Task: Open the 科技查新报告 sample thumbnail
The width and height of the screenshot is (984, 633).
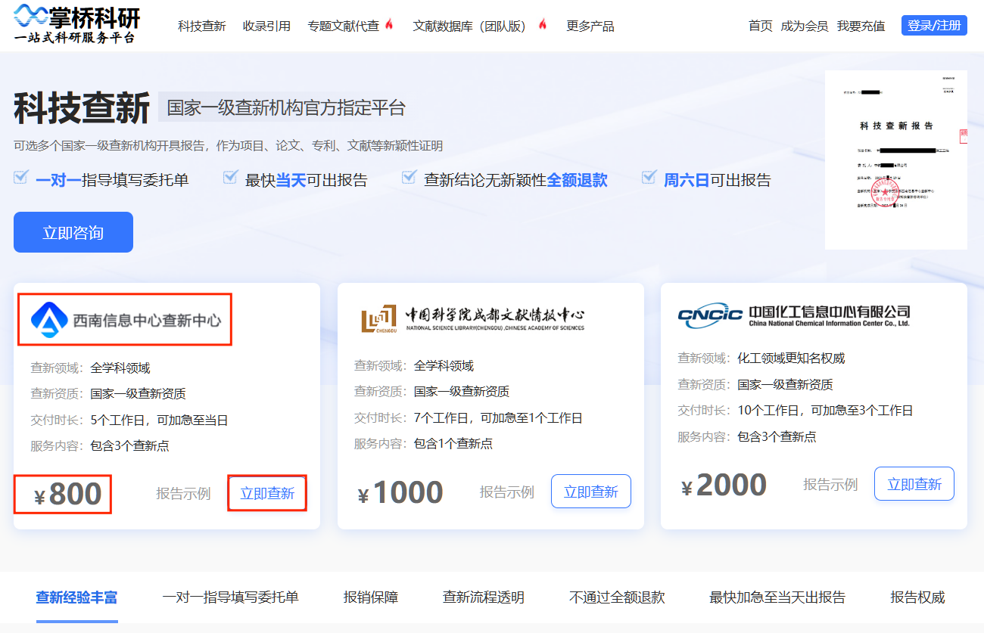Action: (896, 160)
